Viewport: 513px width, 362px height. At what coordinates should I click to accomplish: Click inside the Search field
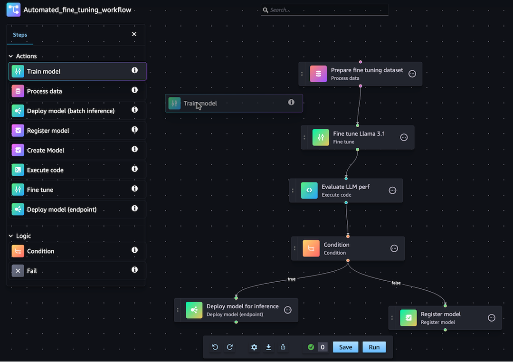pyautogui.click(x=324, y=10)
